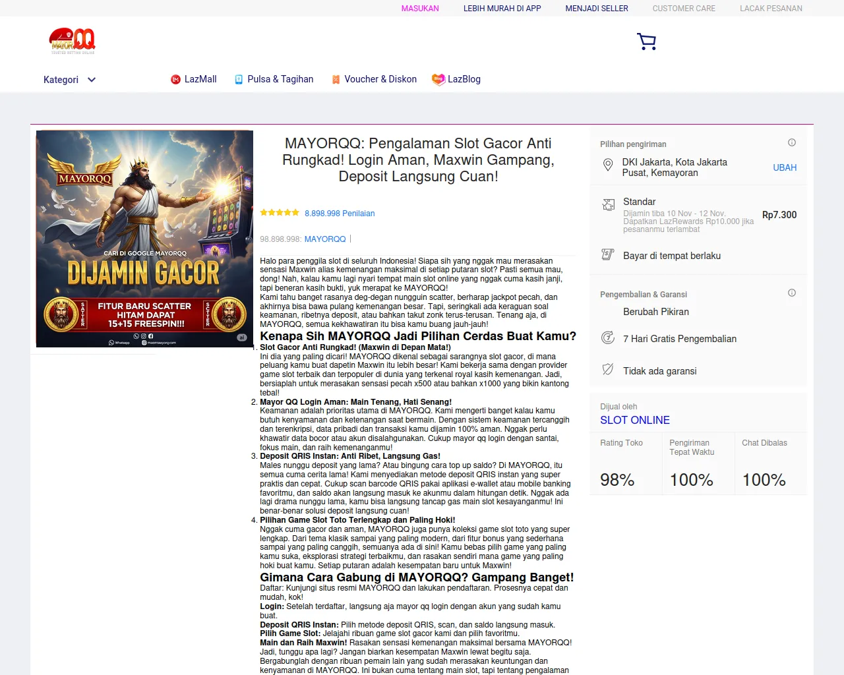The image size is (844, 675).
Task: Click the 98% Rating Toko value
Action: 617,480
